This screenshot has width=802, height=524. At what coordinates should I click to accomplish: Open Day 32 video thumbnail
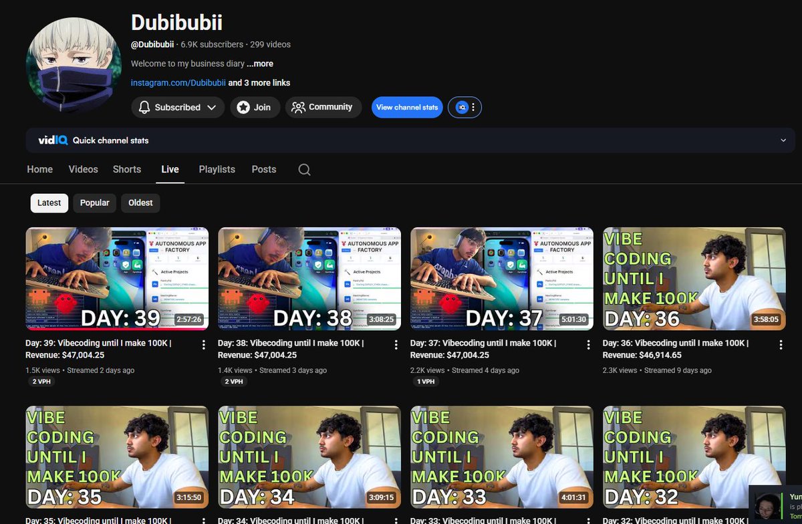click(694, 457)
